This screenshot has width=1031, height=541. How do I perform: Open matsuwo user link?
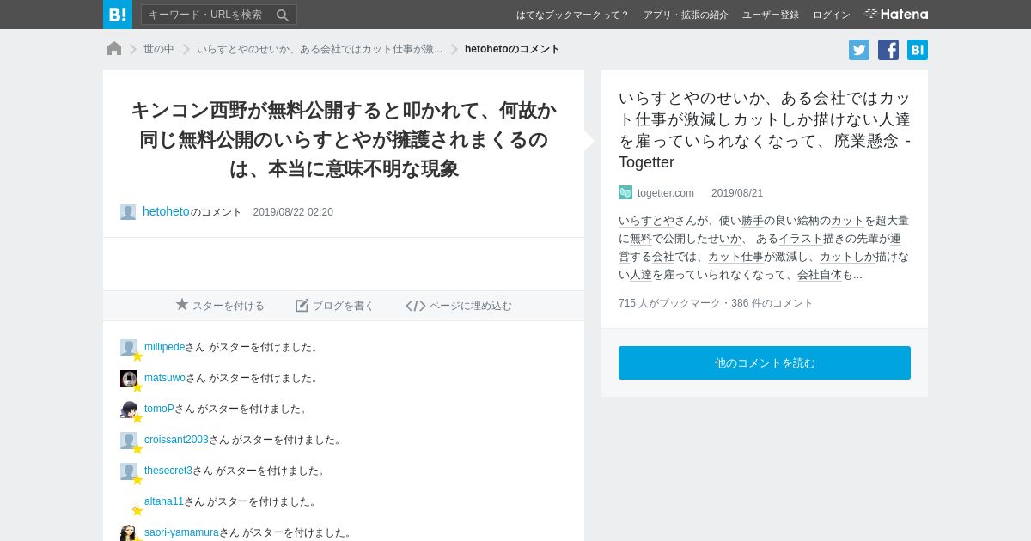click(x=165, y=378)
